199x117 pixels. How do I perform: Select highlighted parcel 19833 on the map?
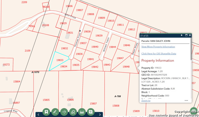(x=60, y=60)
